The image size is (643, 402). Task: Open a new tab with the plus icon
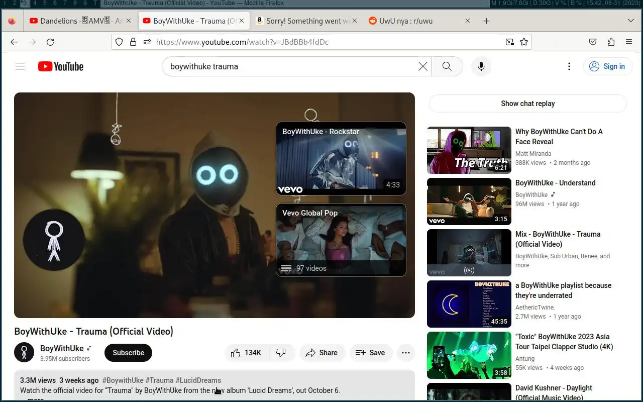pyautogui.click(x=486, y=21)
